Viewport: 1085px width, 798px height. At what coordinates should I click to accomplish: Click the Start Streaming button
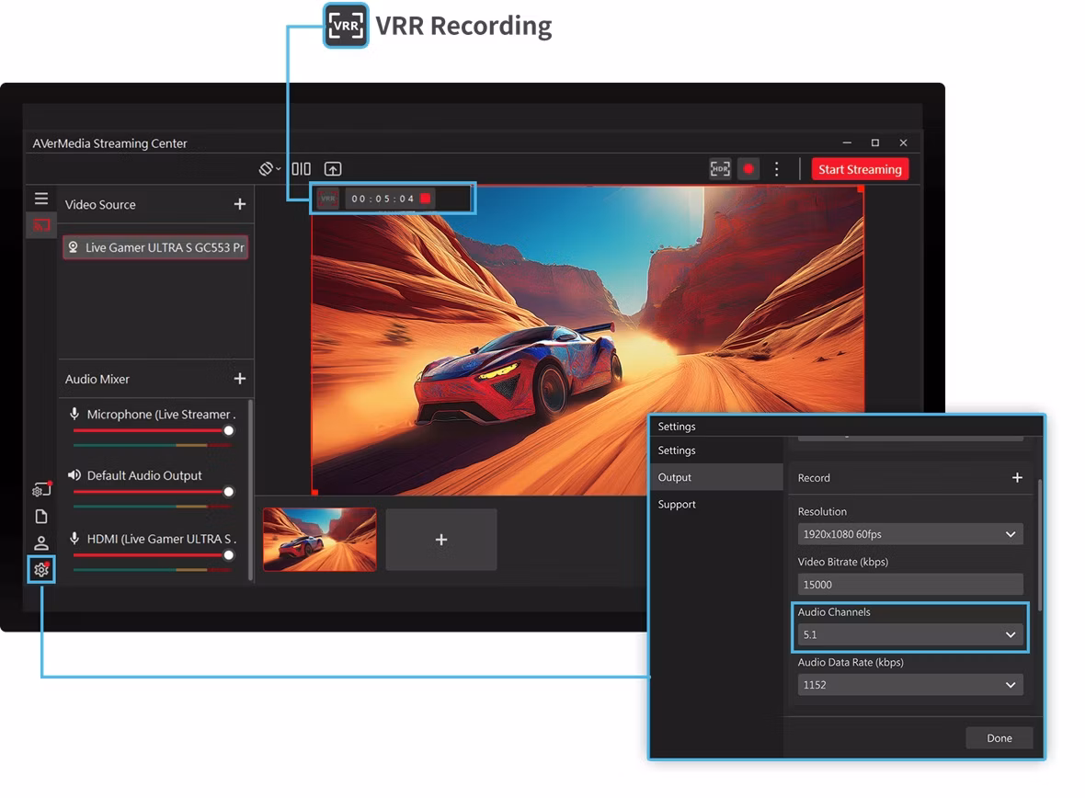click(x=860, y=169)
